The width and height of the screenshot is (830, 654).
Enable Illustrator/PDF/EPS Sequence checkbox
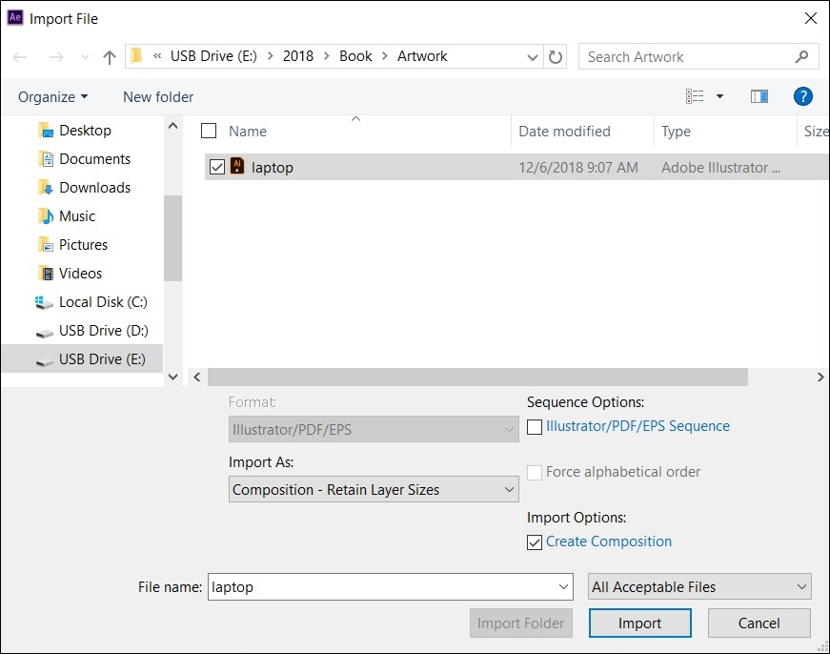535,427
